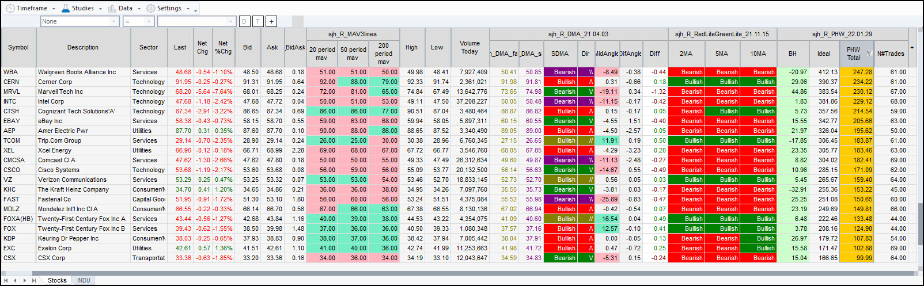Jump to first sheet tab arrow

(x=6, y=280)
